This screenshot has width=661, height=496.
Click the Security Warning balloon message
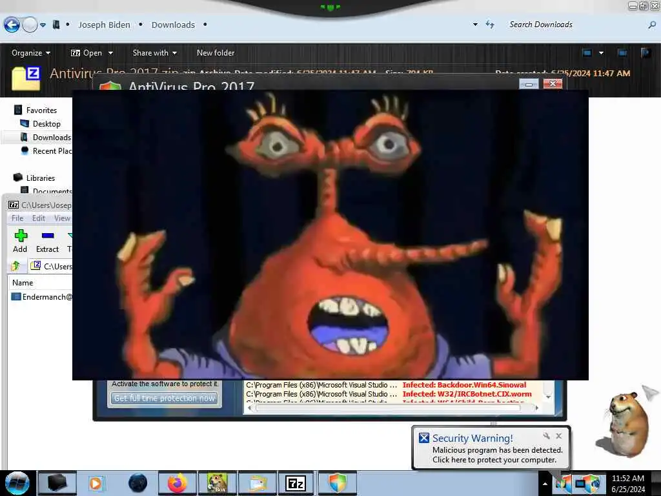(498, 455)
